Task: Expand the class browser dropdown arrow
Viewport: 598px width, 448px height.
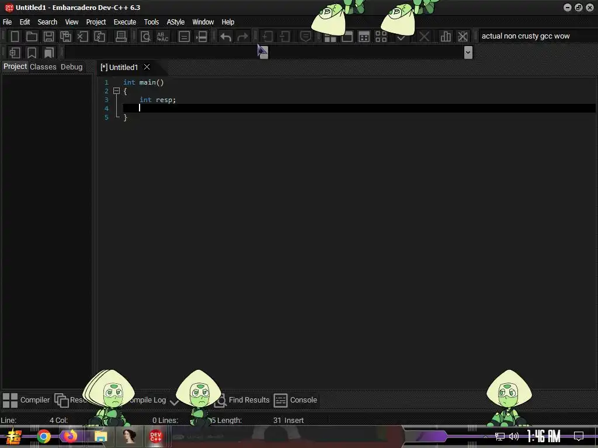Action: click(x=468, y=52)
